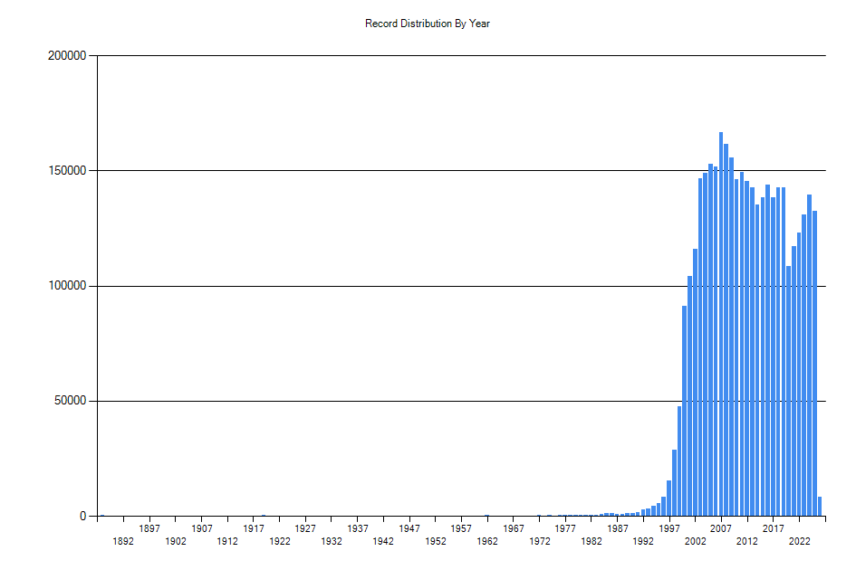The width and height of the screenshot is (856, 570).
Task: Click the 2002 x-axis year label
Action: pos(696,541)
